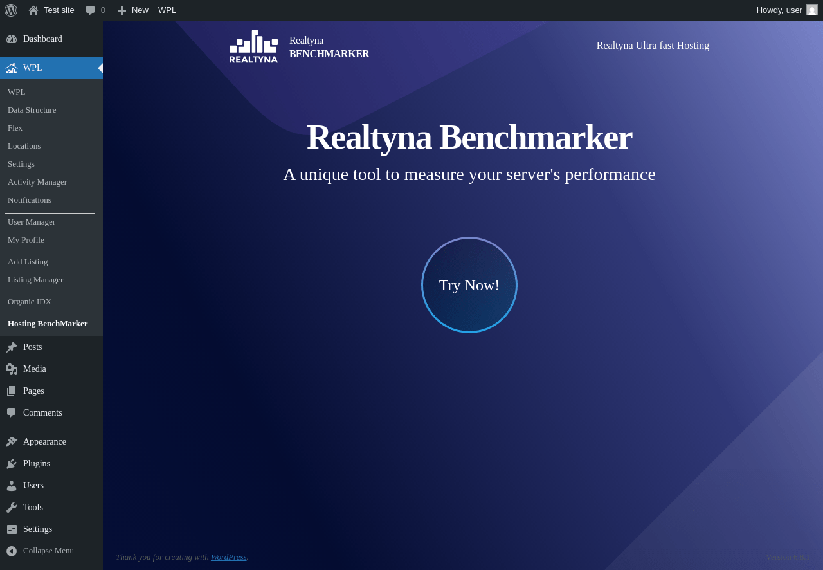Open the Tools menu label
823x570 pixels.
[x=33, y=508]
